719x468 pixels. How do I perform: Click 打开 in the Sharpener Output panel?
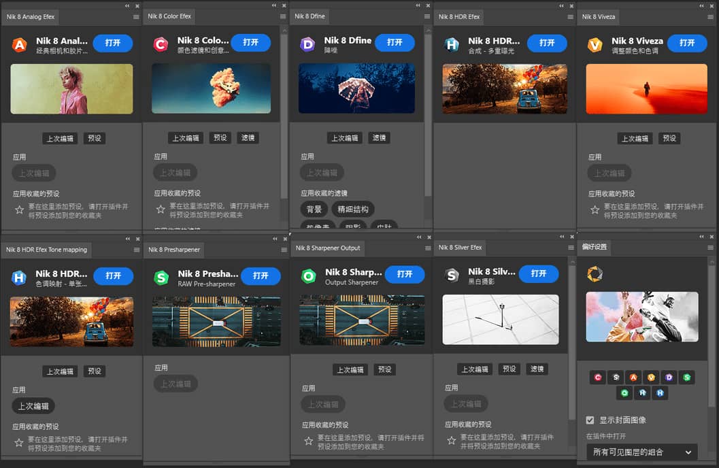click(x=405, y=274)
